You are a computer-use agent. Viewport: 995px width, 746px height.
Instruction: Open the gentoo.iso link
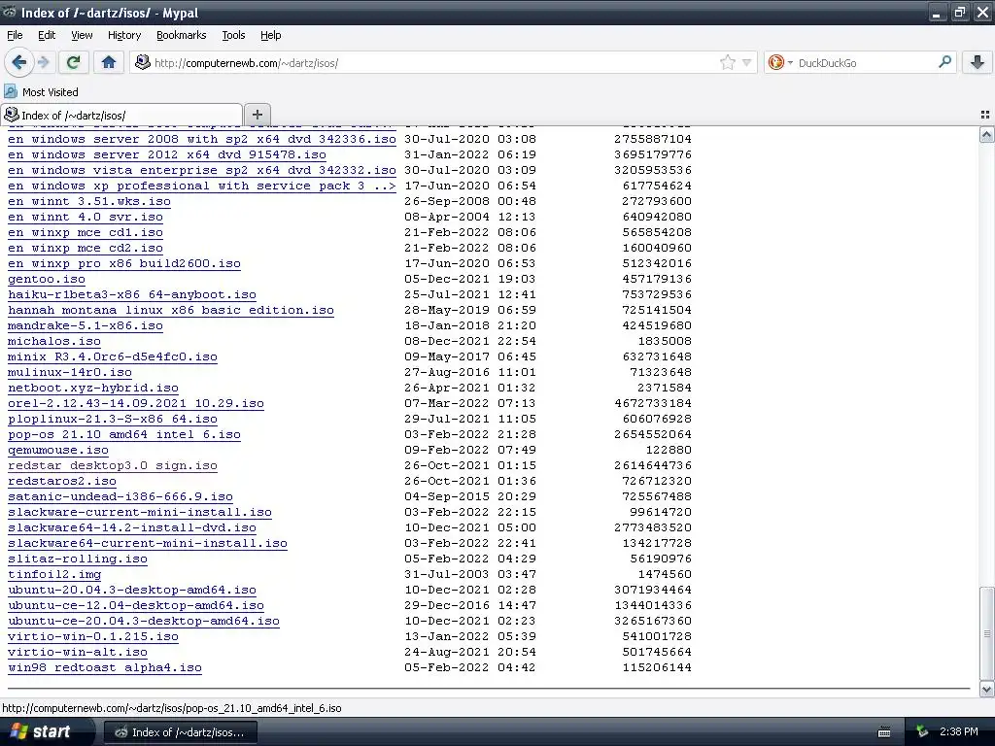pyautogui.click(x=47, y=279)
